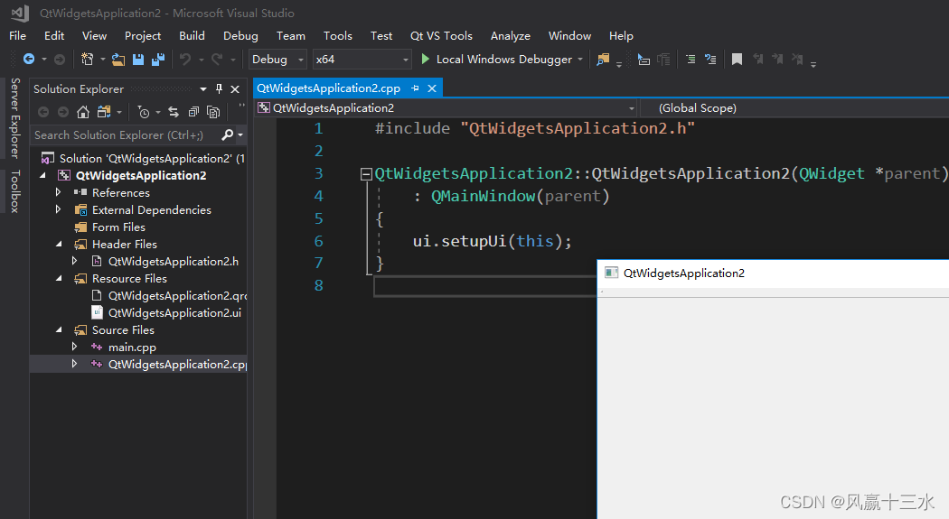Toggle Show All Files in Solution Explorer

tap(213, 112)
